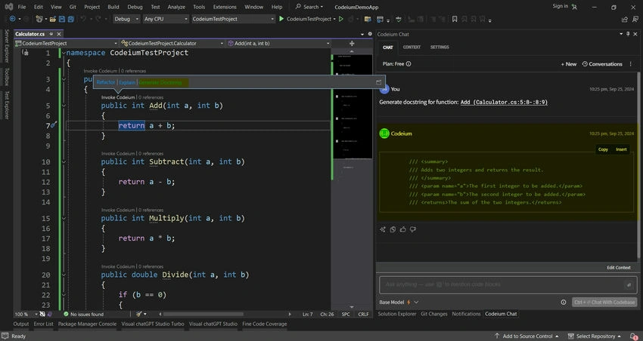Image resolution: width=643 pixels, height=341 pixels.
Task: Click thumbs down on Codeium response
Action: coord(412,229)
